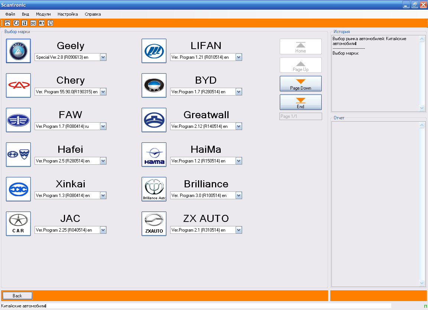Click the HaiMa brand name text

[206, 149]
